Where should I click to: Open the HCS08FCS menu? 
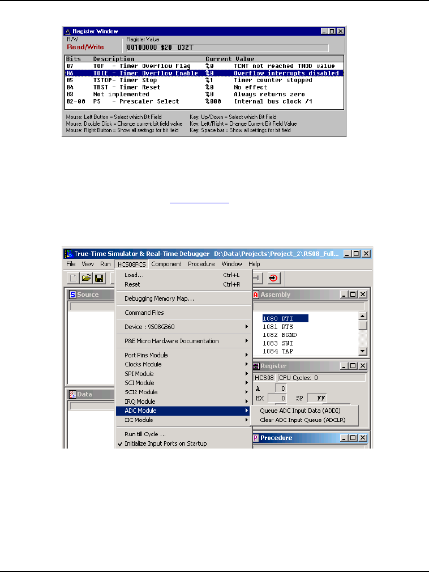click(131, 264)
